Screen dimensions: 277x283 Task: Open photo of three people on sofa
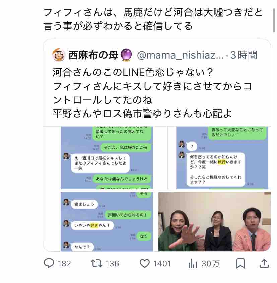click(214, 221)
